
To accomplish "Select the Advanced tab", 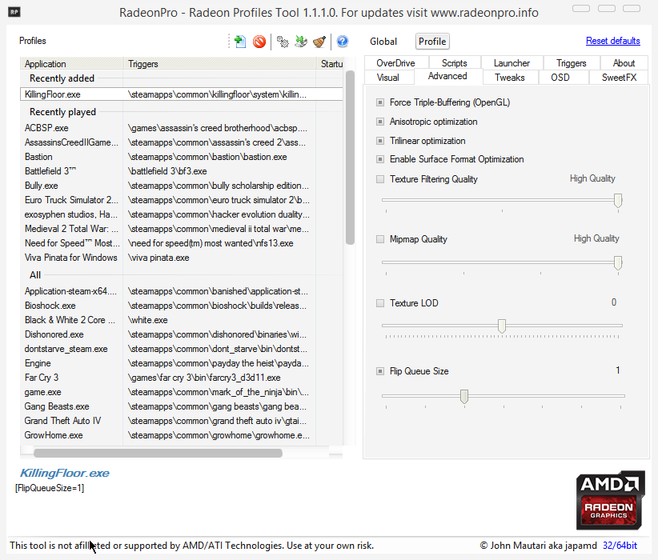I will (447, 76).
